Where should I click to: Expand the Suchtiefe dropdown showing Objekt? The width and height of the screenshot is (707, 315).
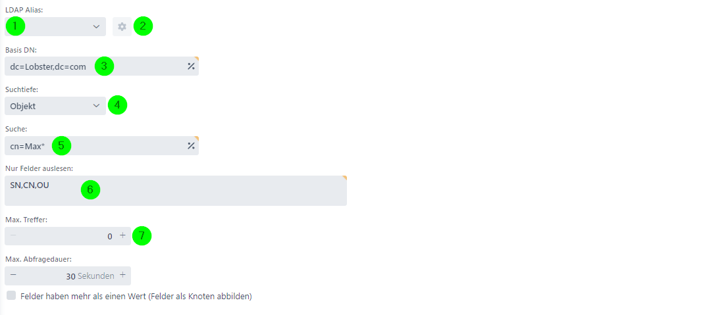[x=55, y=106]
